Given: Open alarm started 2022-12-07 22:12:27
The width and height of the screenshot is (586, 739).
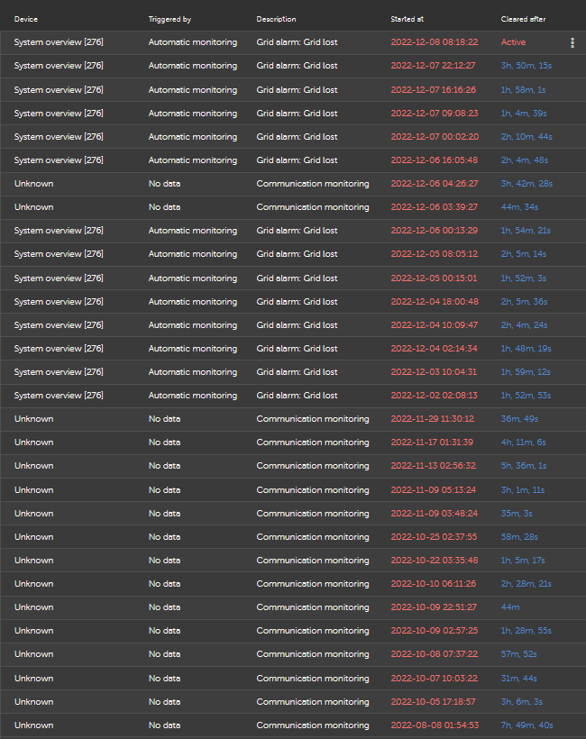Looking at the screenshot, I should pyautogui.click(x=293, y=66).
